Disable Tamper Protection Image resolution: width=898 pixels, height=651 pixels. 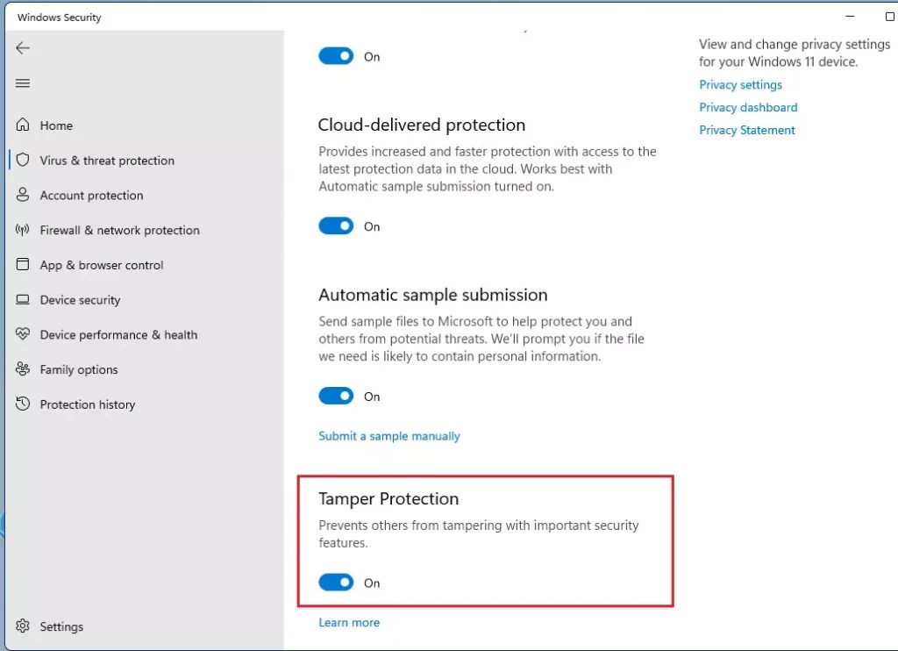click(336, 582)
